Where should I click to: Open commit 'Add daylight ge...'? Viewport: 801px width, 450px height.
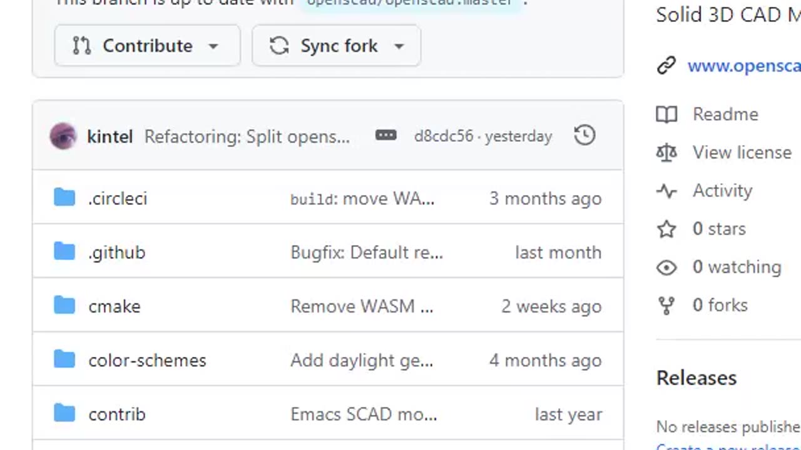[x=362, y=361]
